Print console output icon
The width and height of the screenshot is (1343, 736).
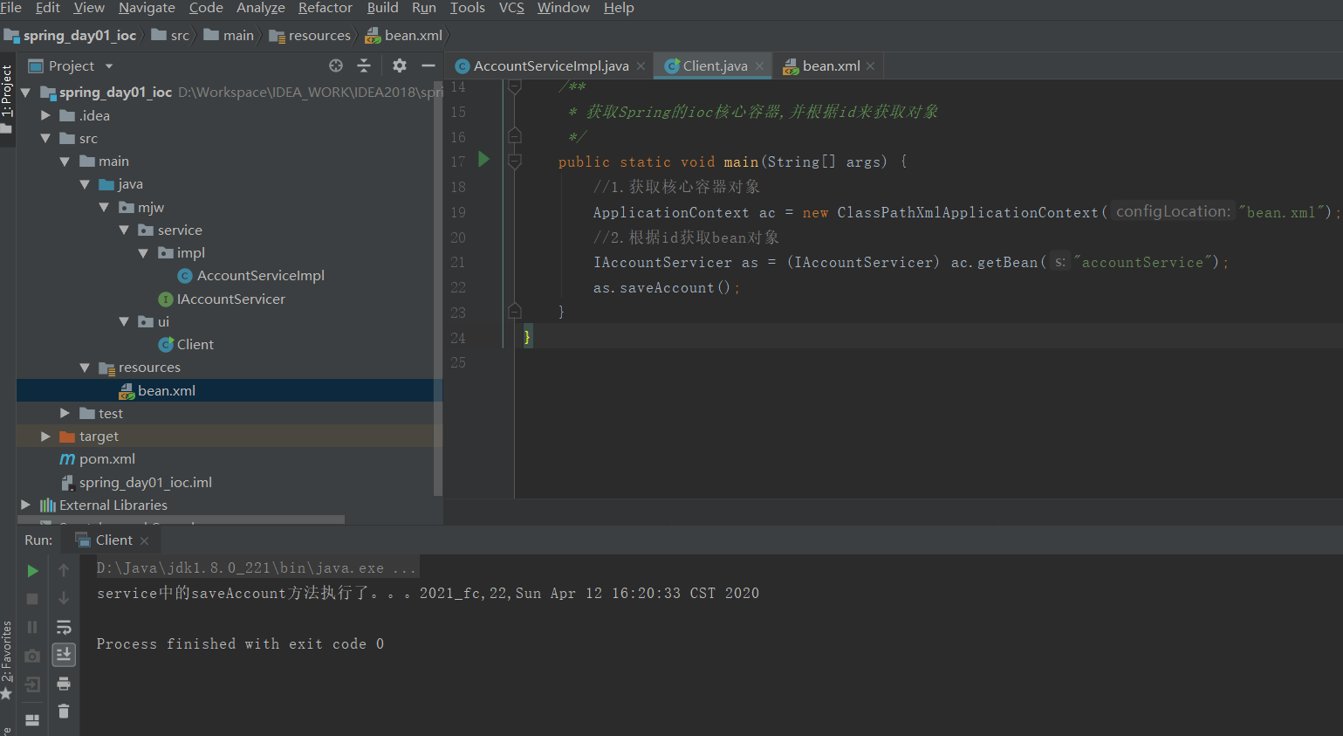(64, 683)
